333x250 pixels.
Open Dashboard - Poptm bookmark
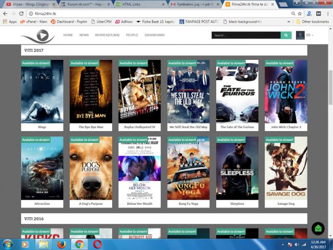pos(69,22)
